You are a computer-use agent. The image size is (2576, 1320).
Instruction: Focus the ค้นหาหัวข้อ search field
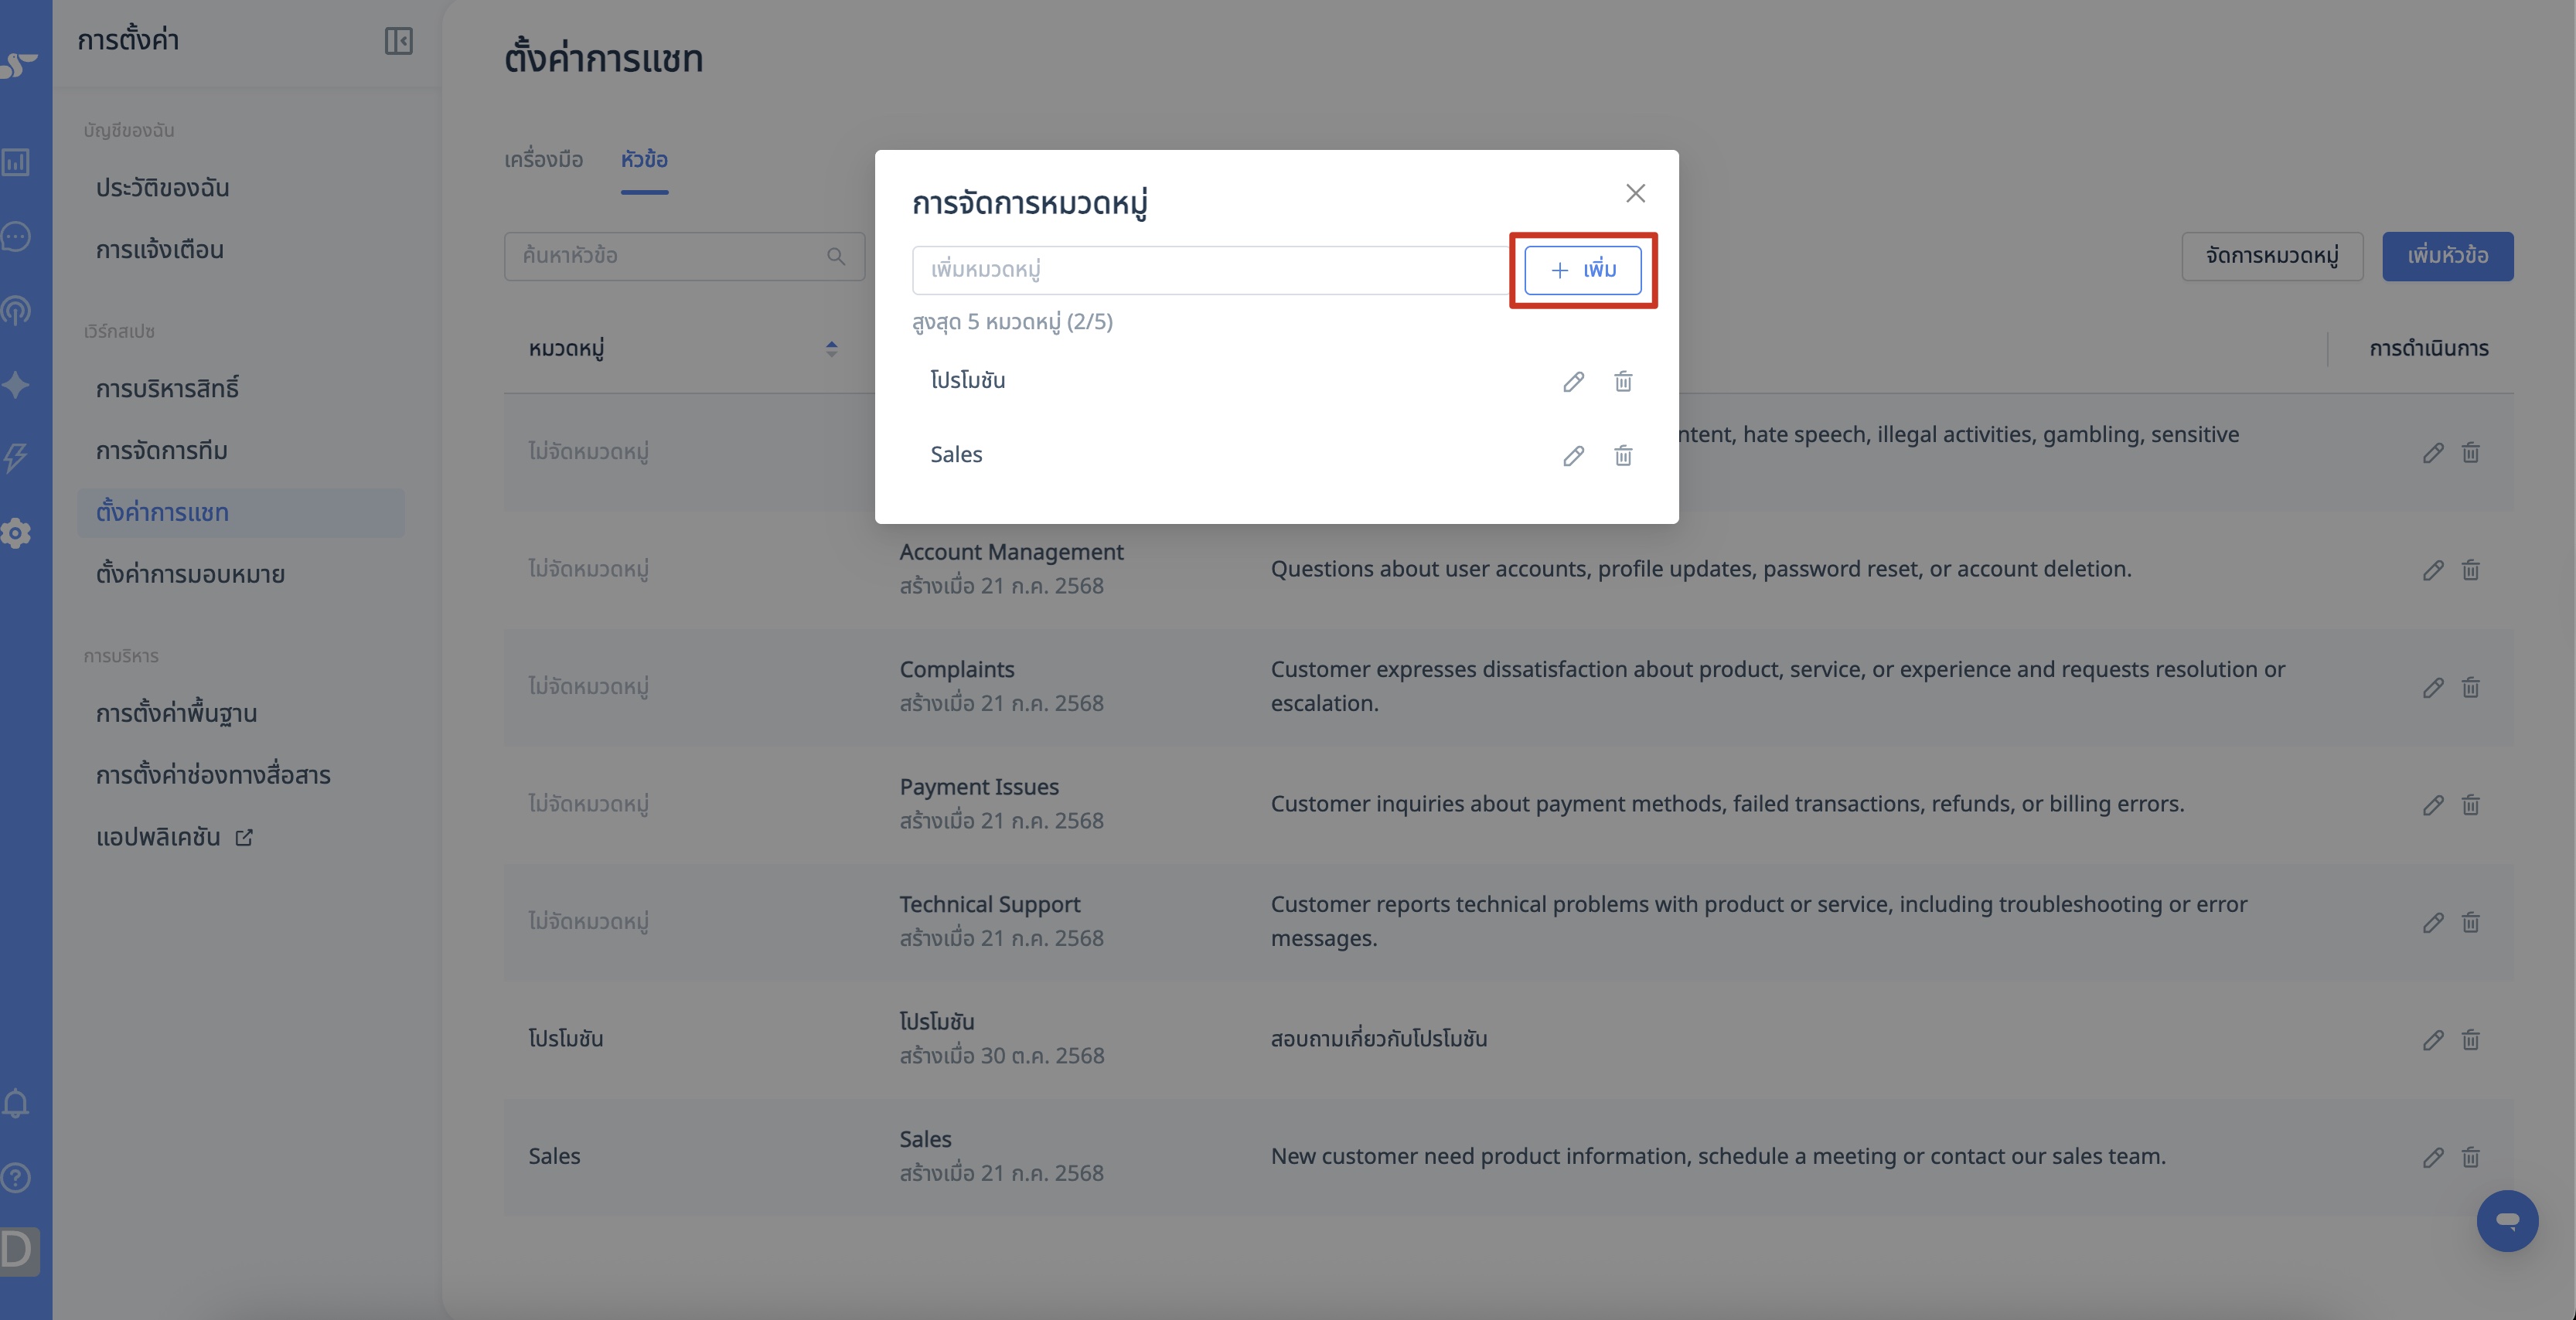[x=684, y=257]
